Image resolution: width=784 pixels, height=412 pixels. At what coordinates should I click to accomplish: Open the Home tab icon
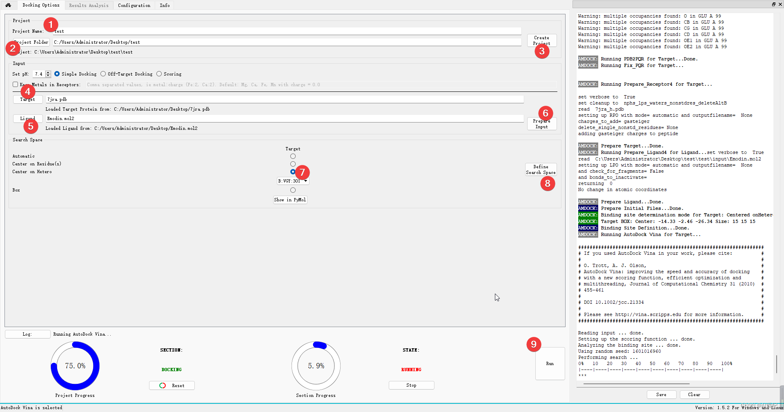[x=8, y=5]
